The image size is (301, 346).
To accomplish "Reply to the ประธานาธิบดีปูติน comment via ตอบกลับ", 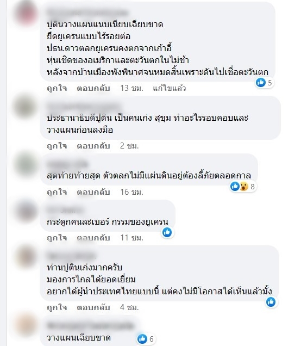I will point(93,146).
